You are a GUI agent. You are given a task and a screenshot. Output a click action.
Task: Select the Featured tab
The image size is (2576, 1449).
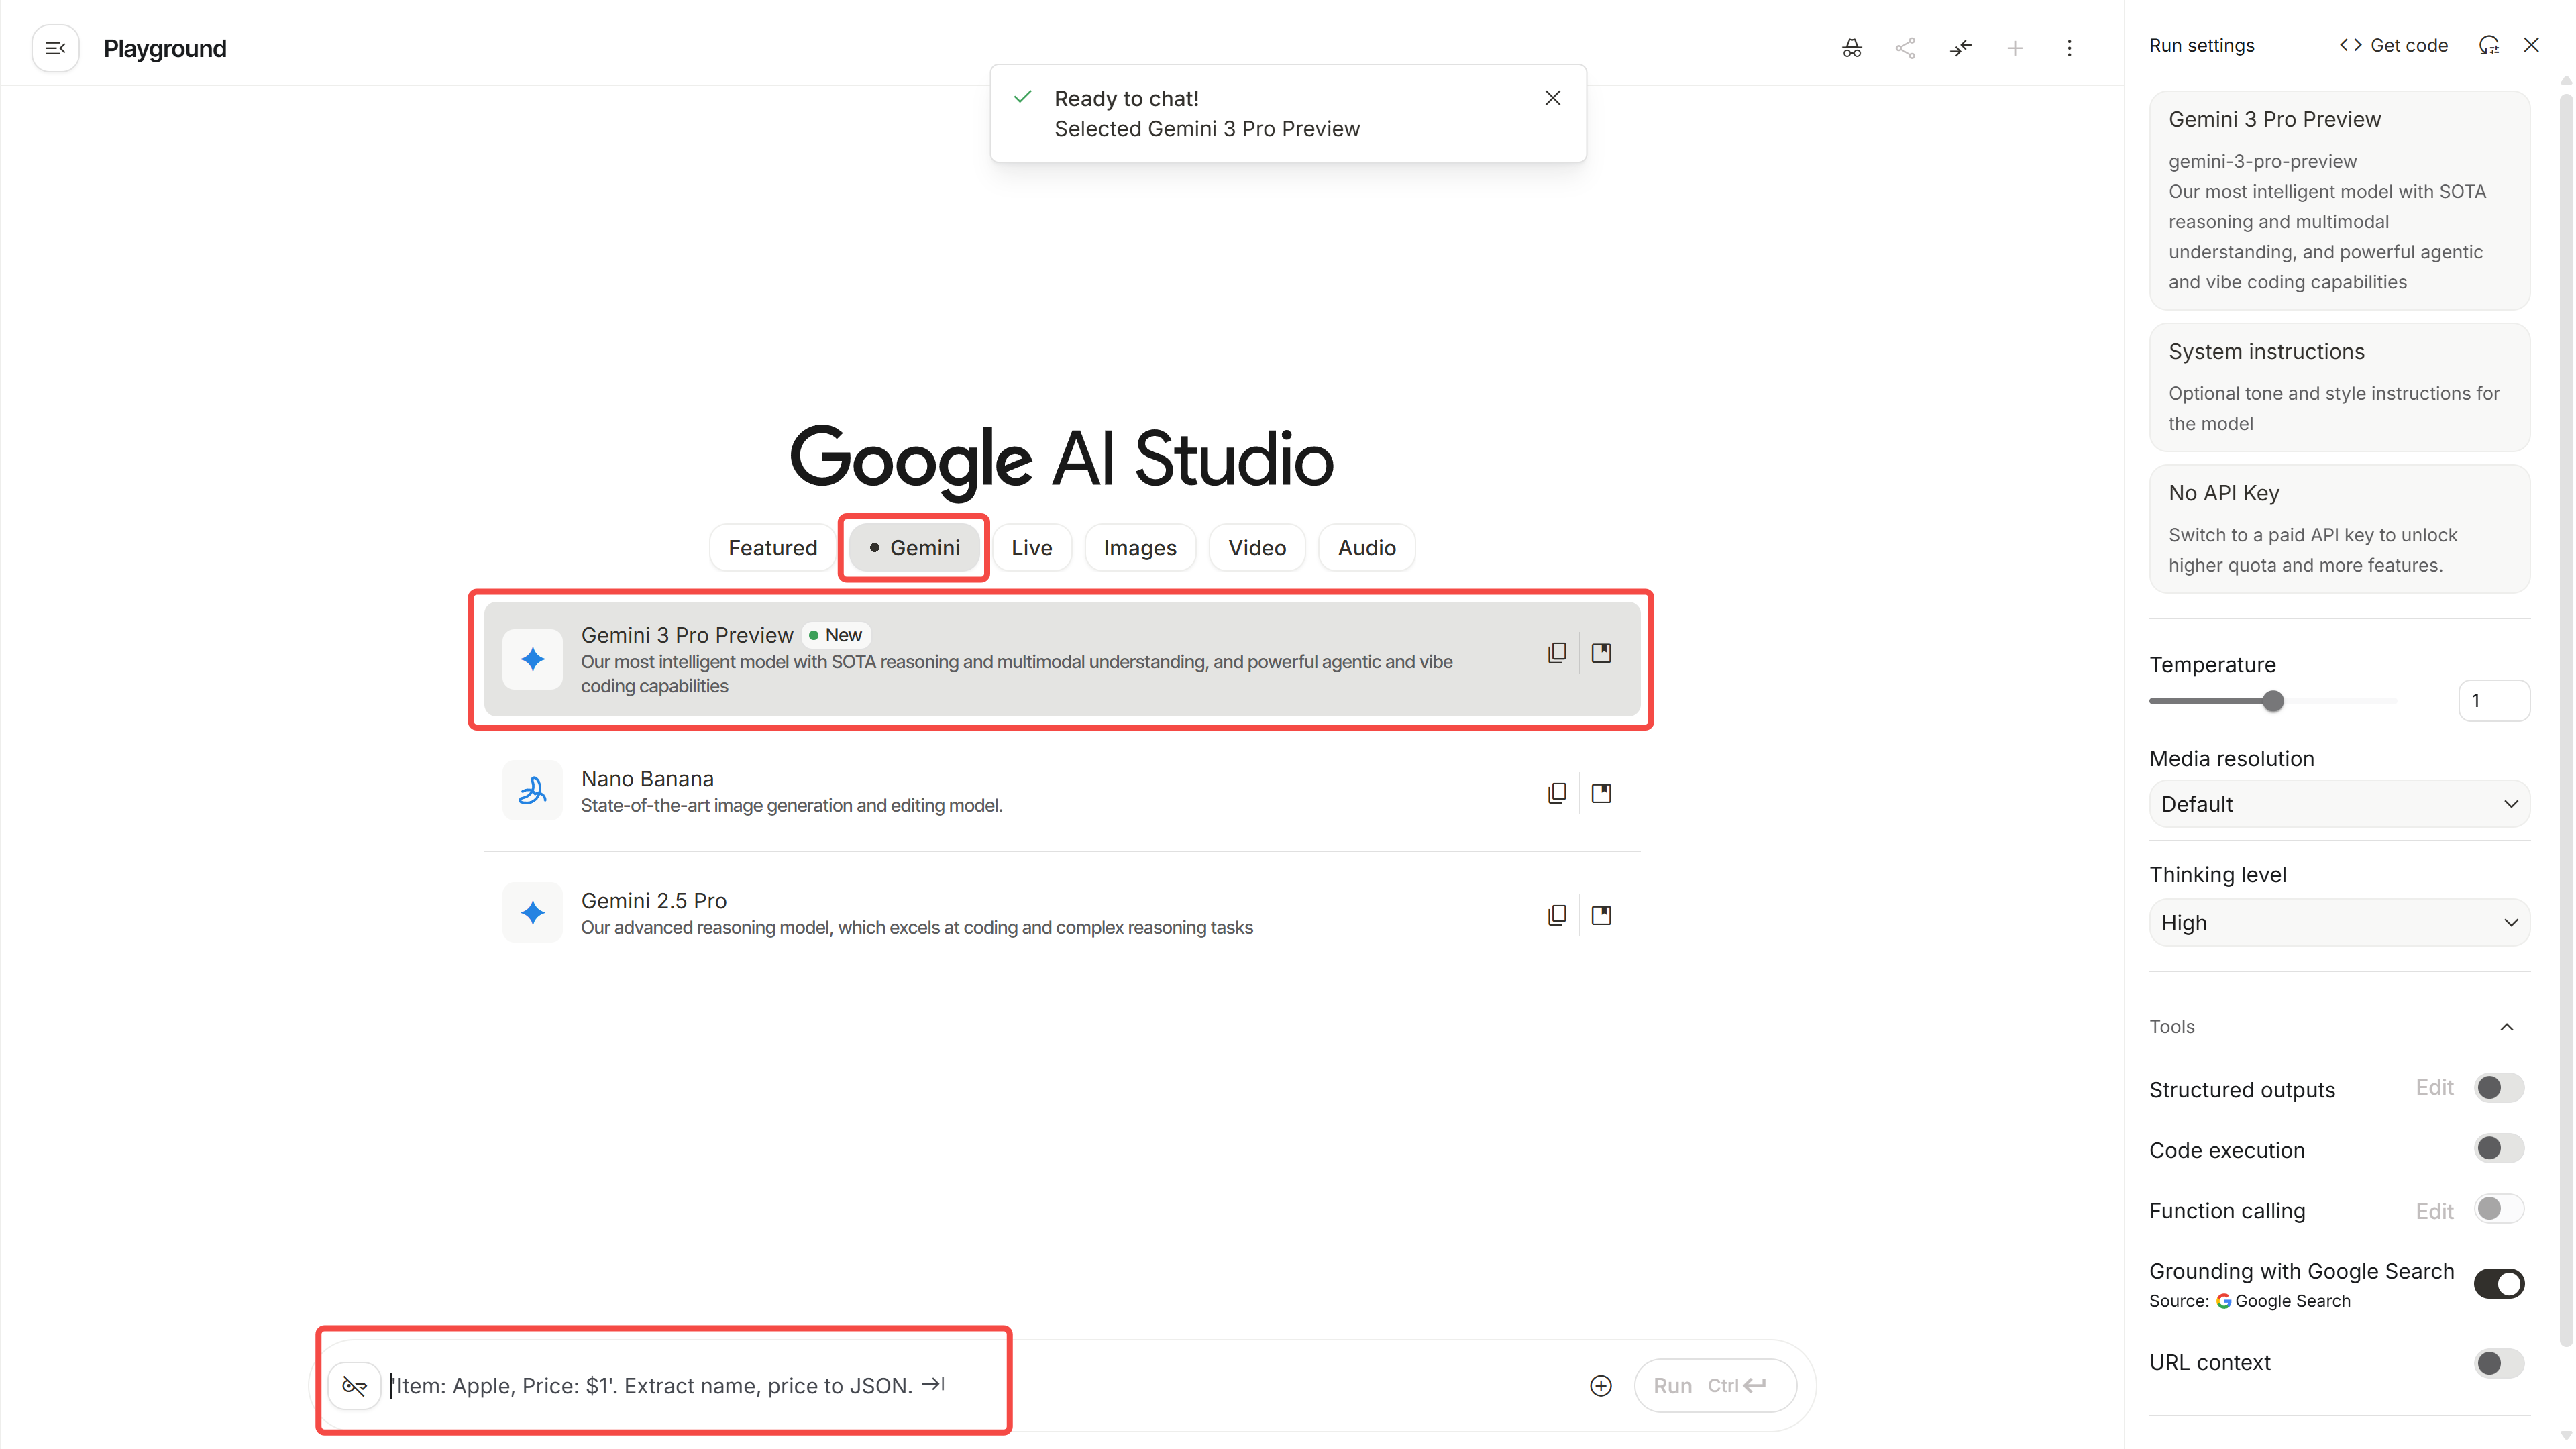point(772,548)
